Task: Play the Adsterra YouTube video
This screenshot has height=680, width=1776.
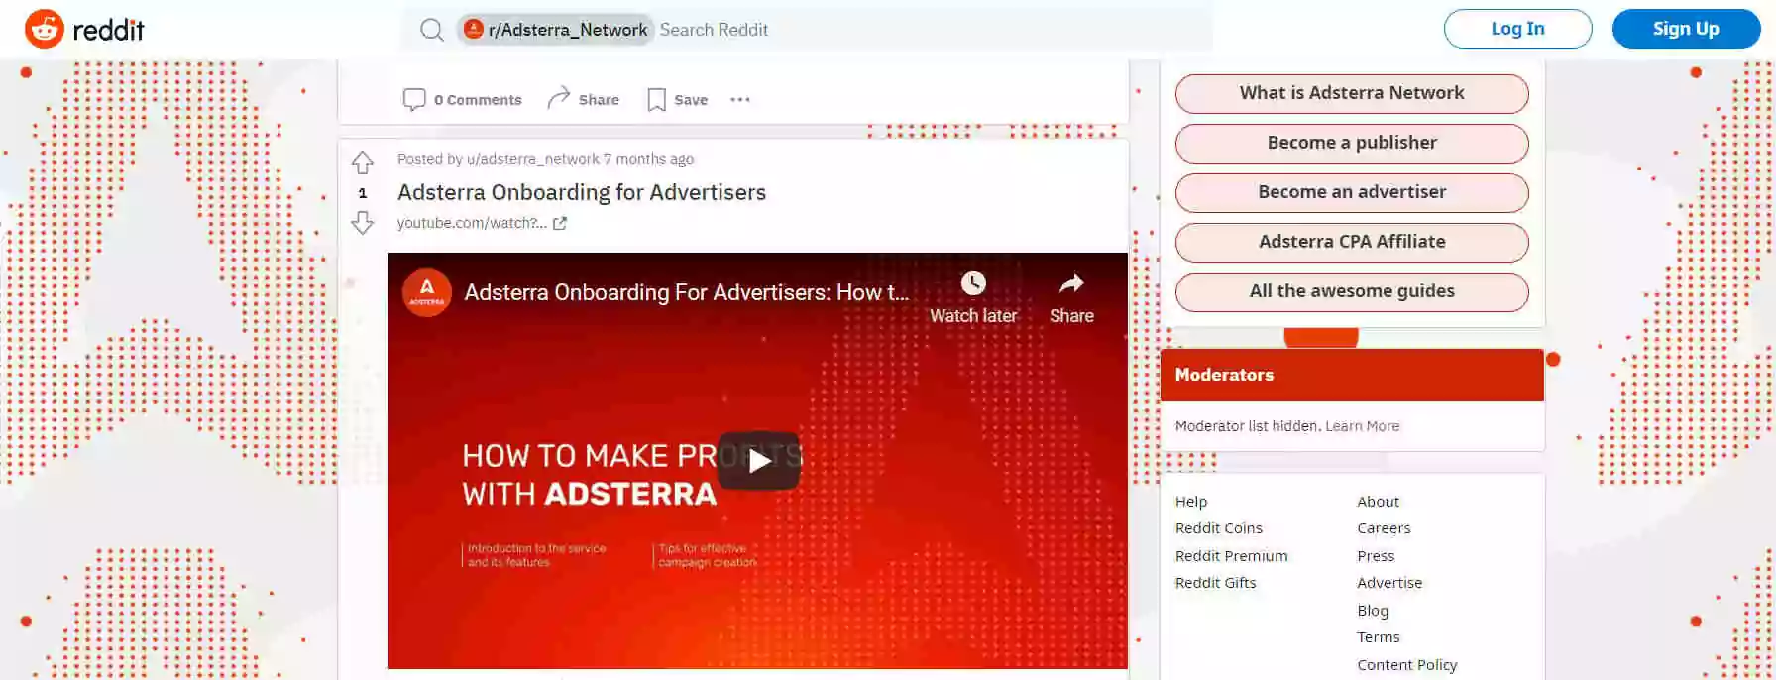Action: click(x=758, y=461)
